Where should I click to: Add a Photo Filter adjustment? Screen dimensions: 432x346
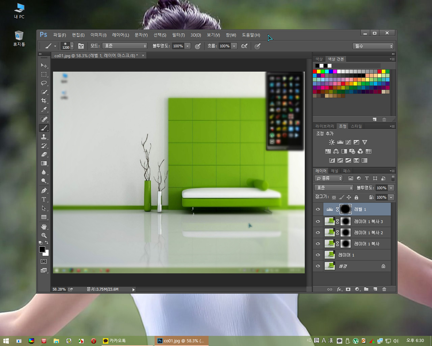[352, 151]
